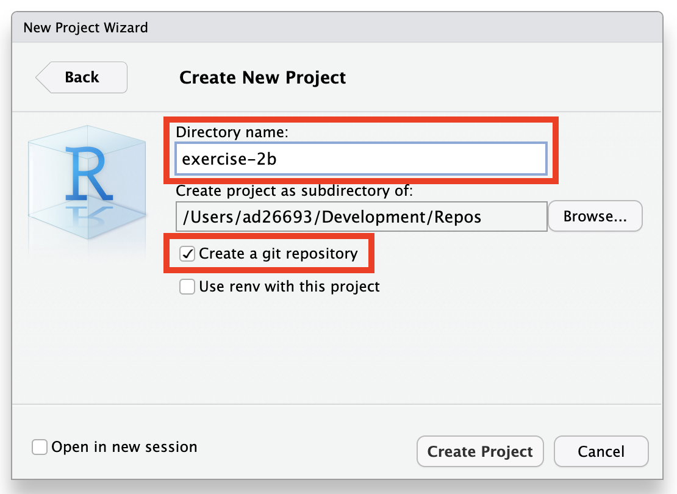Uncheck the Create a git repository checkbox
Screen dimensions: 677x494
click(187, 254)
